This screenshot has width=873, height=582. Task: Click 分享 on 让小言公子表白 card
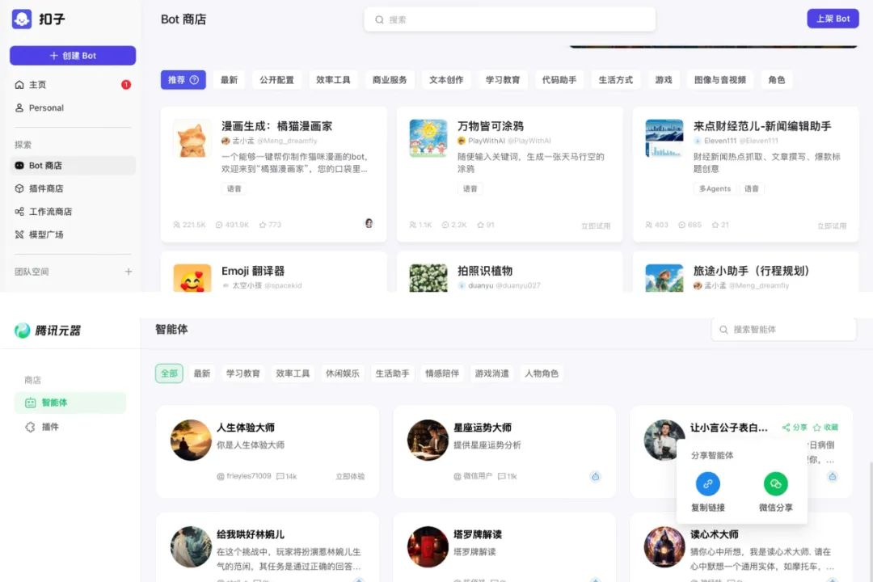click(x=795, y=427)
